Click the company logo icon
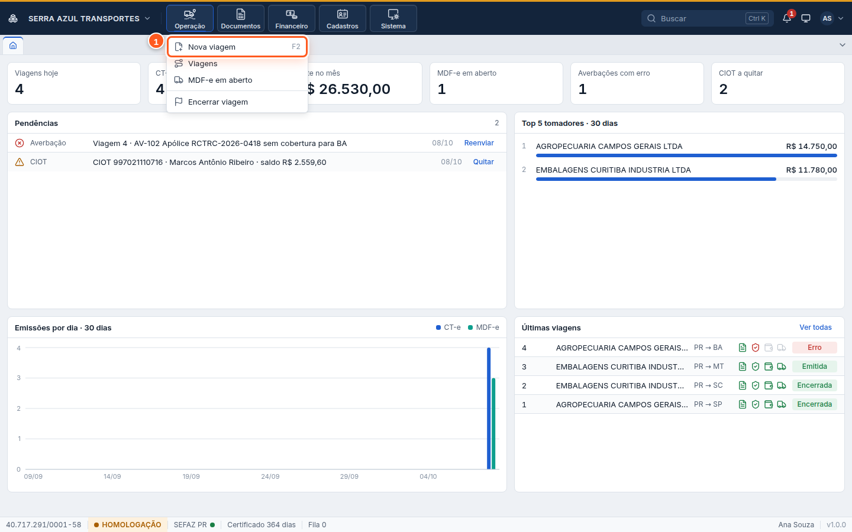 (x=13, y=18)
